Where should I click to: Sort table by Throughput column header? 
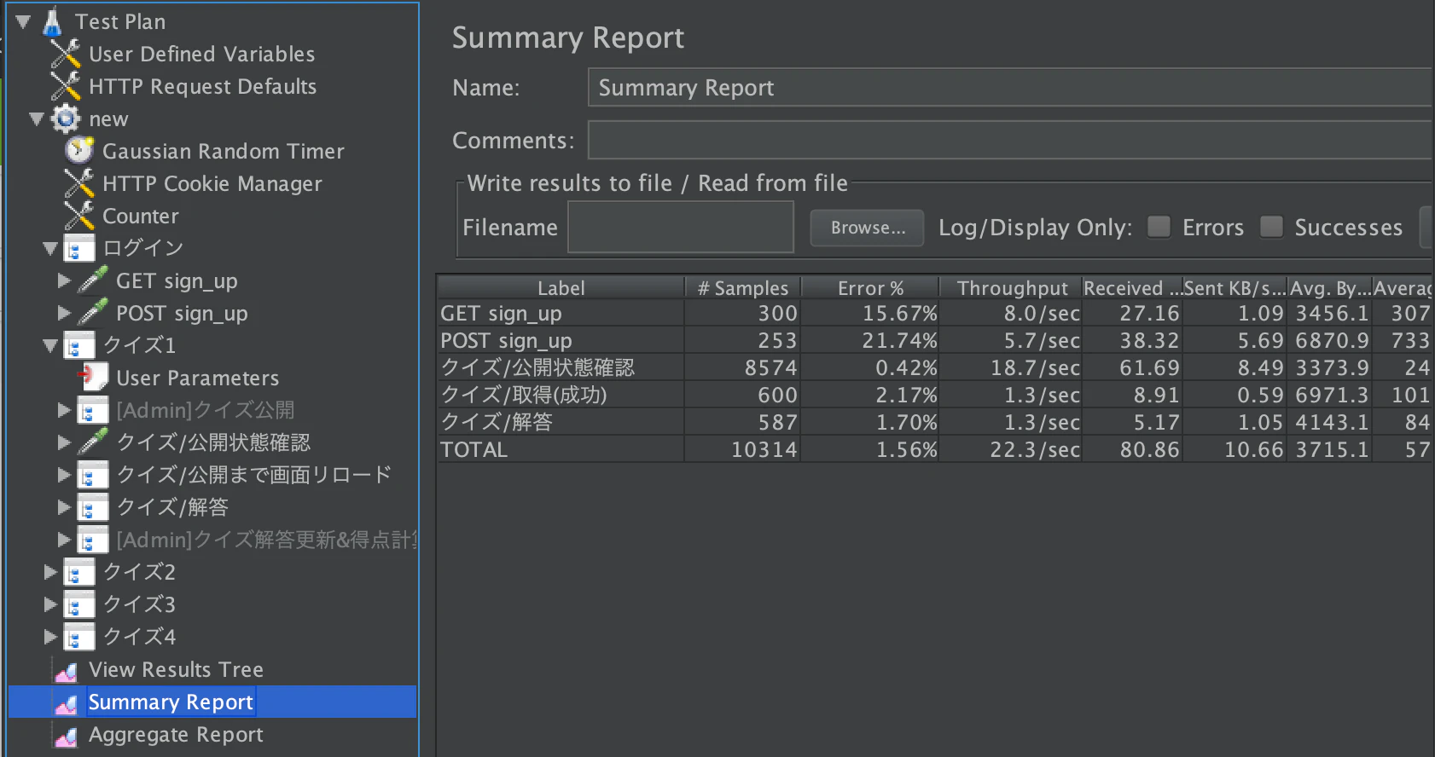click(1012, 288)
